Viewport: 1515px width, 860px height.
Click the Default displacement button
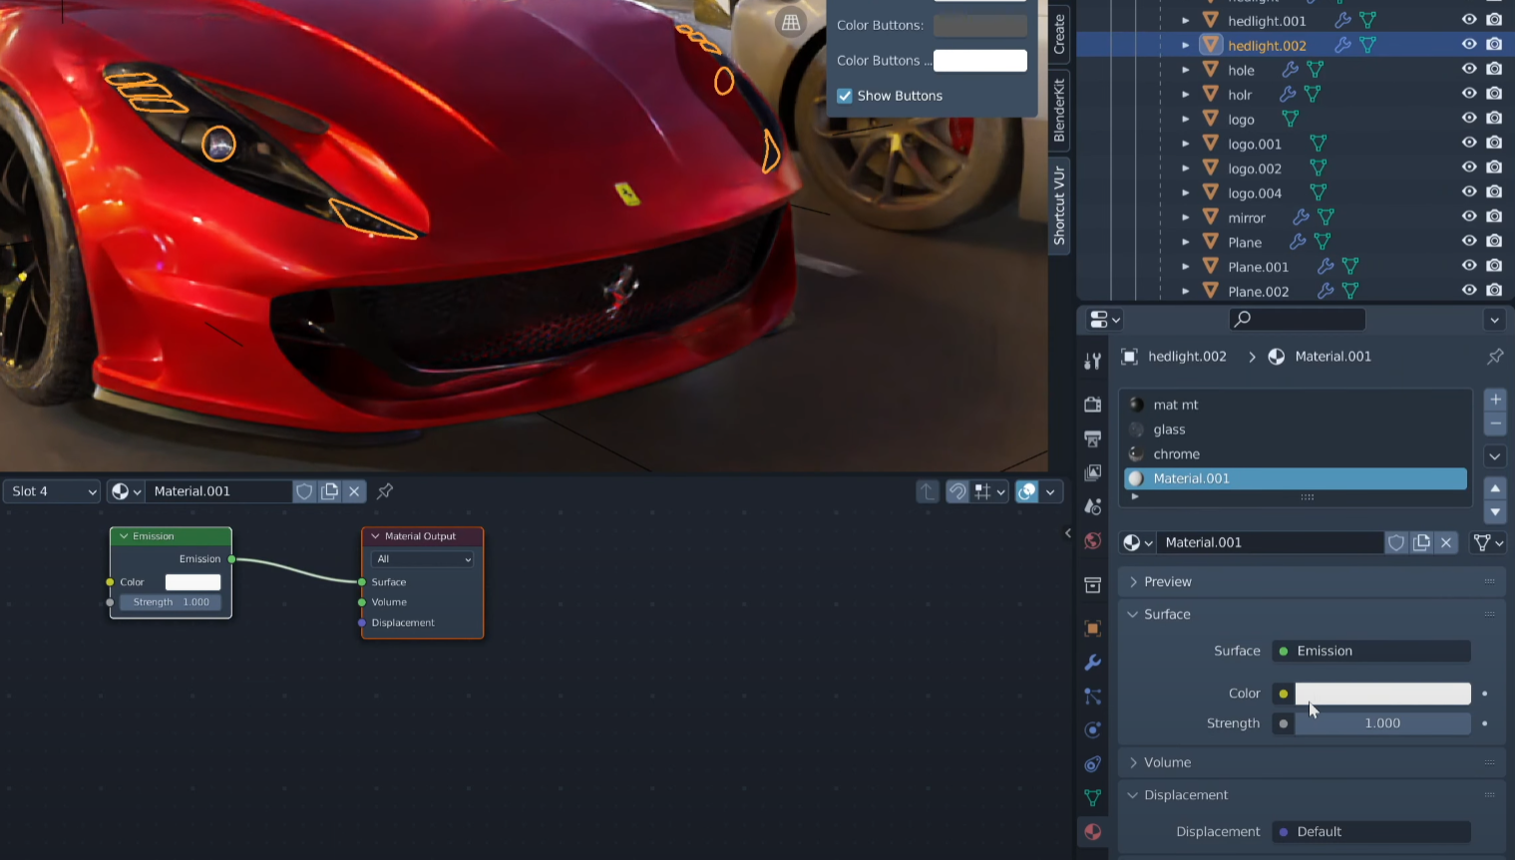pyautogui.click(x=1370, y=831)
